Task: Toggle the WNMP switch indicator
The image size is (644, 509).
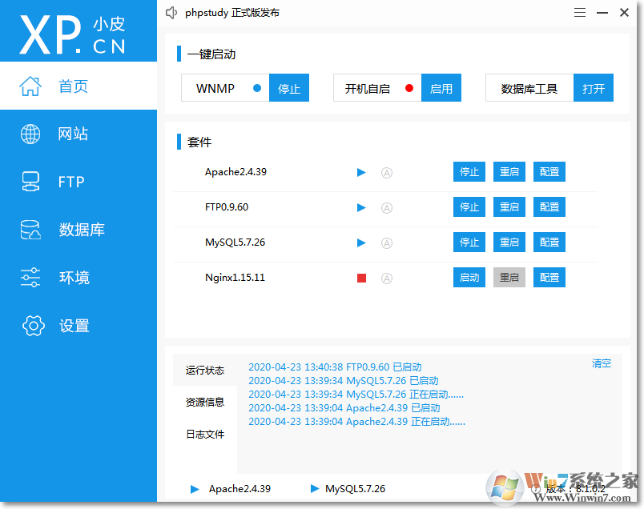Action: click(x=256, y=88)
